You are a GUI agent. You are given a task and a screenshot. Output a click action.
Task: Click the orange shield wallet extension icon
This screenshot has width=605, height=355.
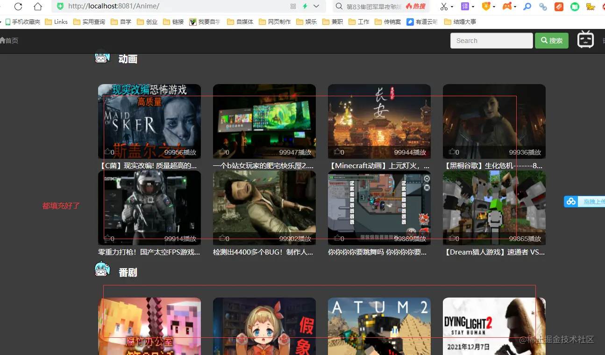(486, 7)
